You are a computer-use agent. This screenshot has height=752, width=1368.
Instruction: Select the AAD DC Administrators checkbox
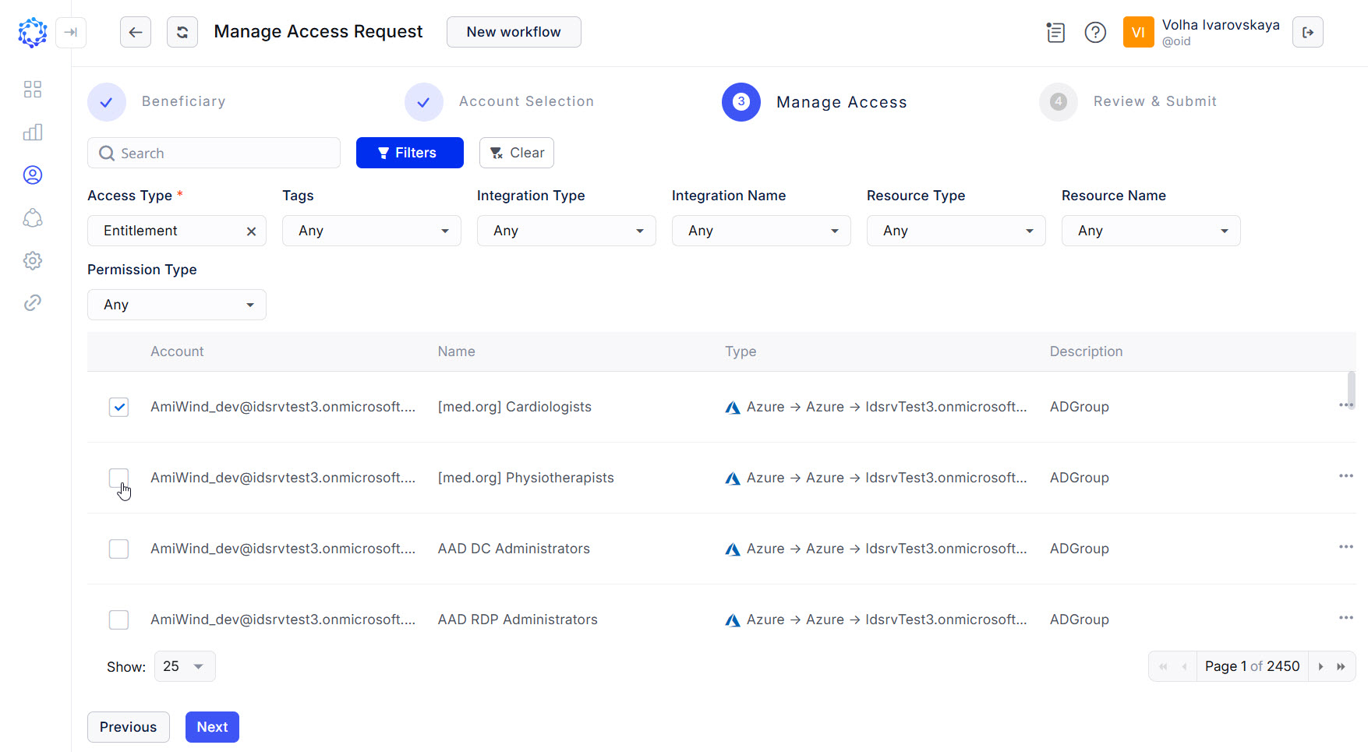point(118,549)
